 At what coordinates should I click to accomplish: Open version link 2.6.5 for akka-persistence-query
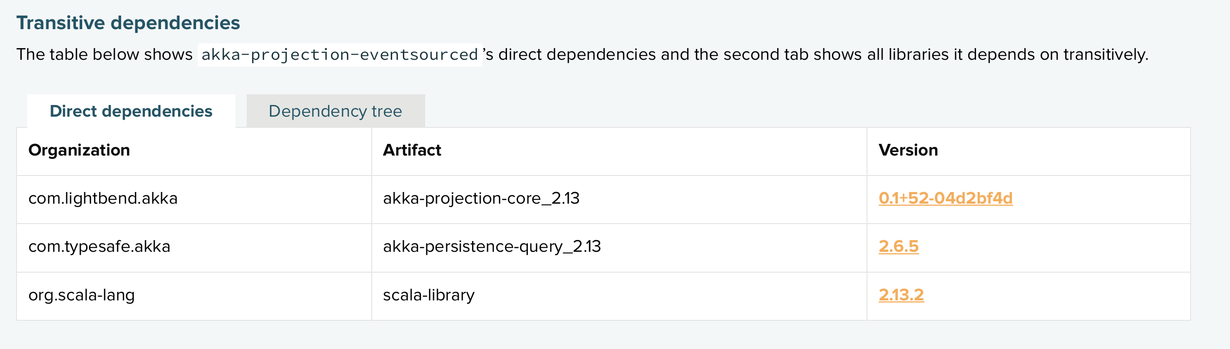click(897, 246)
